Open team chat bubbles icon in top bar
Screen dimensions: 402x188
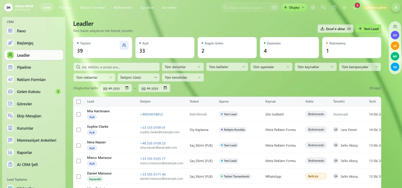pos(323,8)
